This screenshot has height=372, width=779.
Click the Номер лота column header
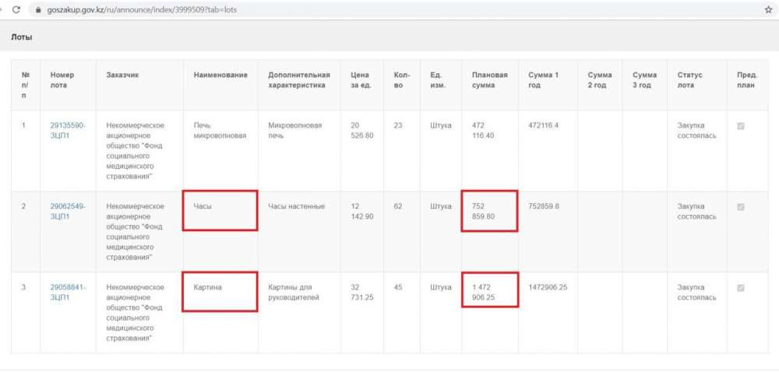point(62,79)
